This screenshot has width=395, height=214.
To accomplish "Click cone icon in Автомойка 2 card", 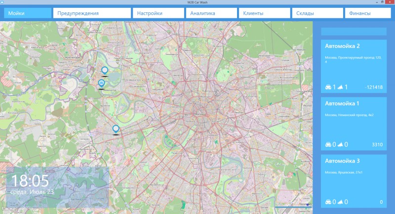I will 340,87.
